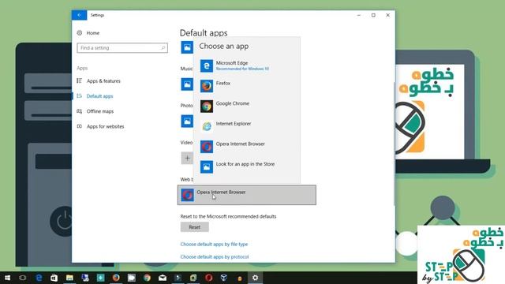Click the Settings gear on the taskbar
Viewport: 505px width, 284px height.
[x=255, y=278]
